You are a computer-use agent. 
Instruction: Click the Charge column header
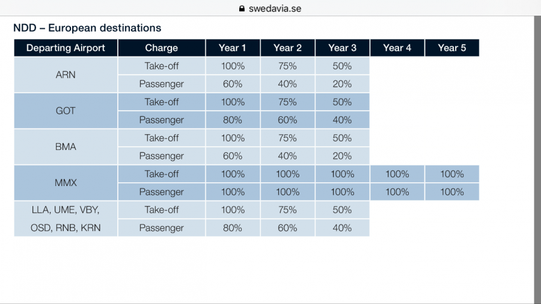(161, 48)
